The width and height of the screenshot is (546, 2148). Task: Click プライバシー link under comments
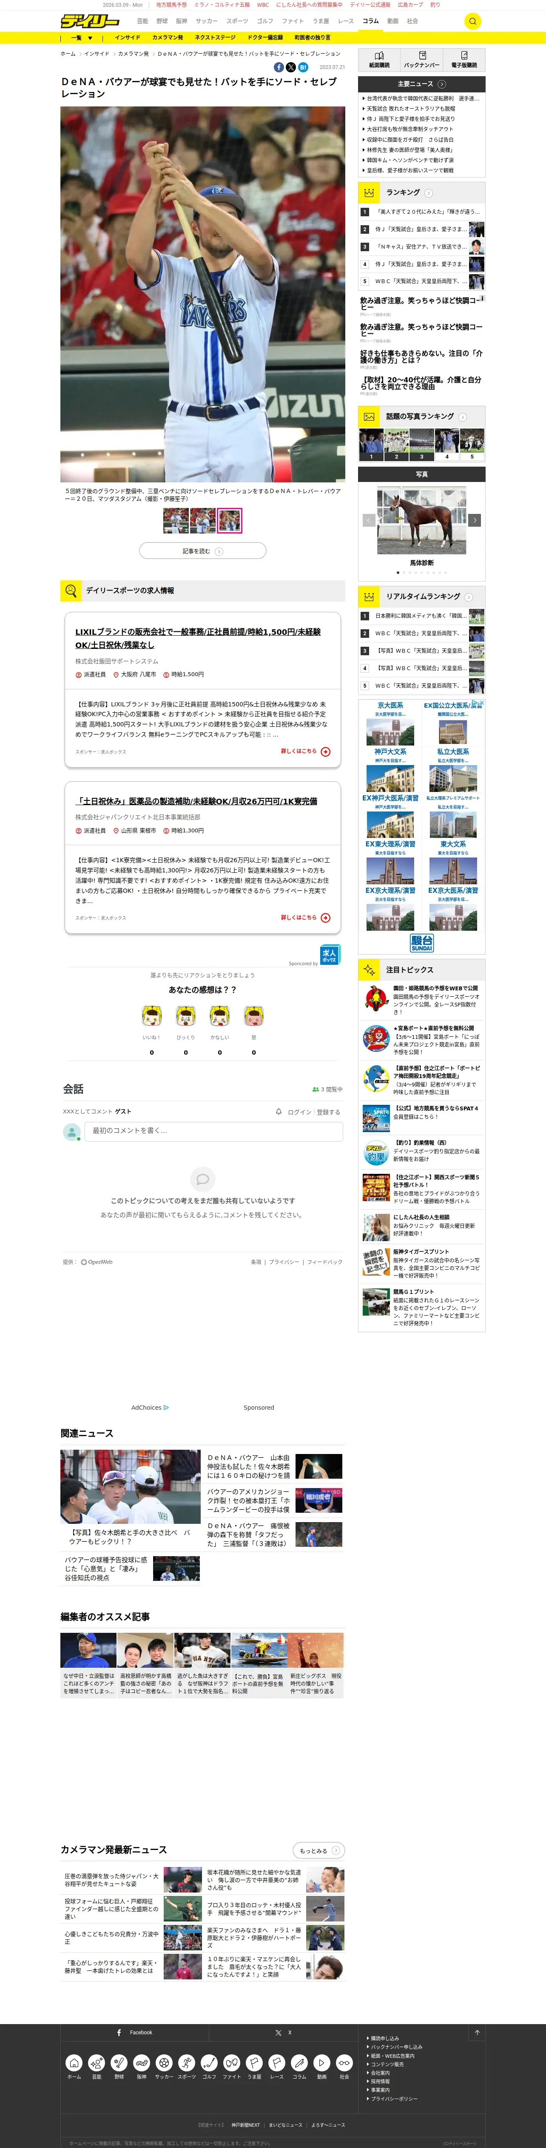point(284,1262)
